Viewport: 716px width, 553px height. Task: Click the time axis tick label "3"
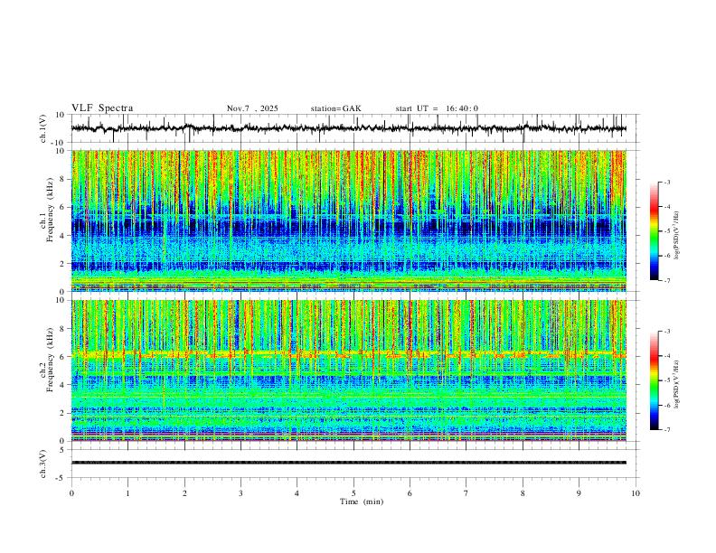240,493
